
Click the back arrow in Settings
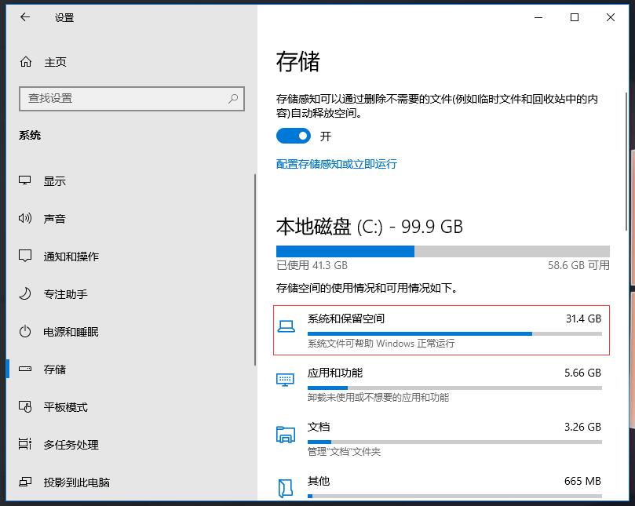tap(25, 17)
